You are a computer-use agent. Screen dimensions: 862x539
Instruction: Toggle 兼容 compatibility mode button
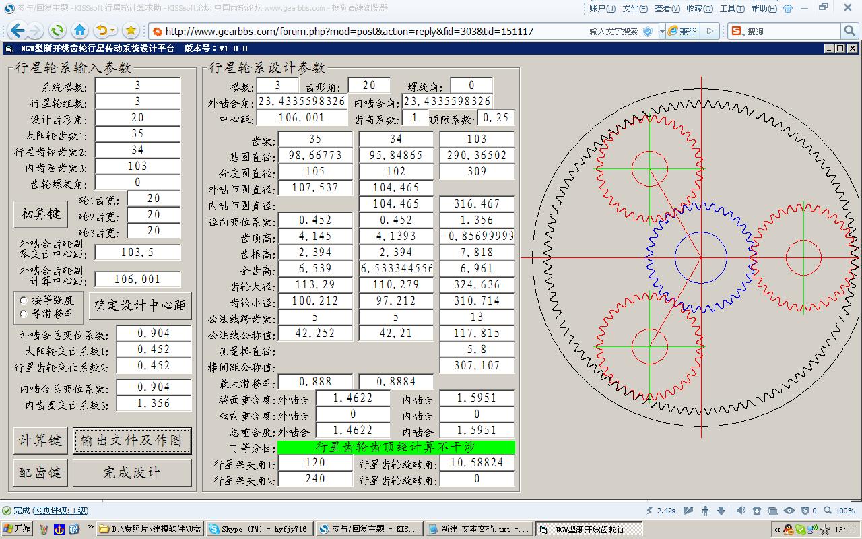[682, 31]
